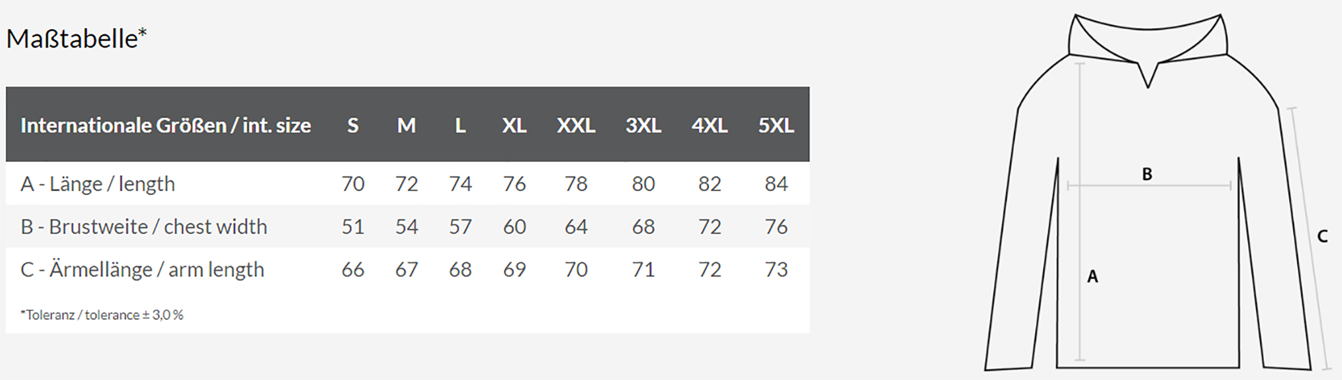
Task: Select the 5XL size column header
Action: point(776,125)
